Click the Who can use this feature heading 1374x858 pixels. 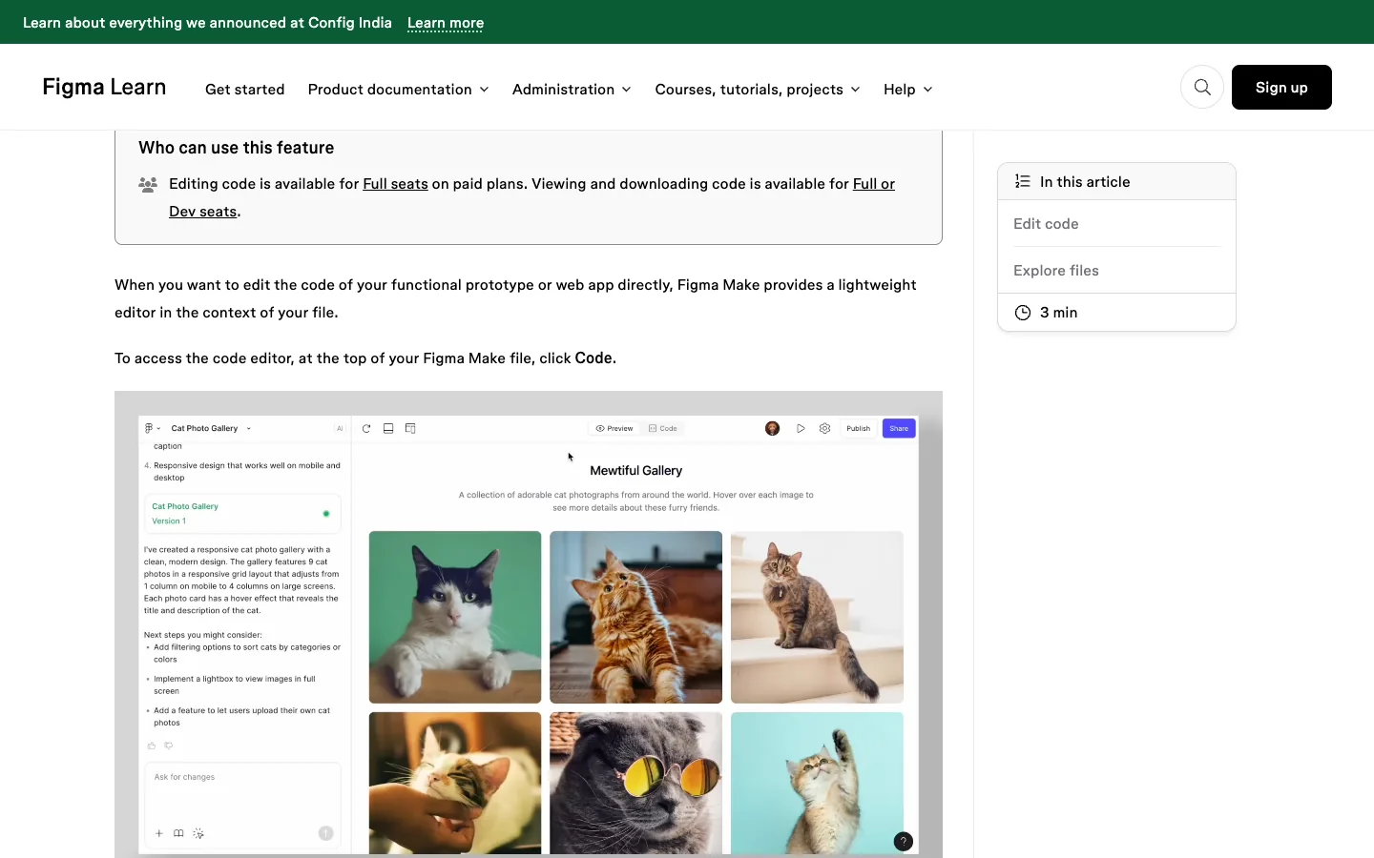[237, 148]
